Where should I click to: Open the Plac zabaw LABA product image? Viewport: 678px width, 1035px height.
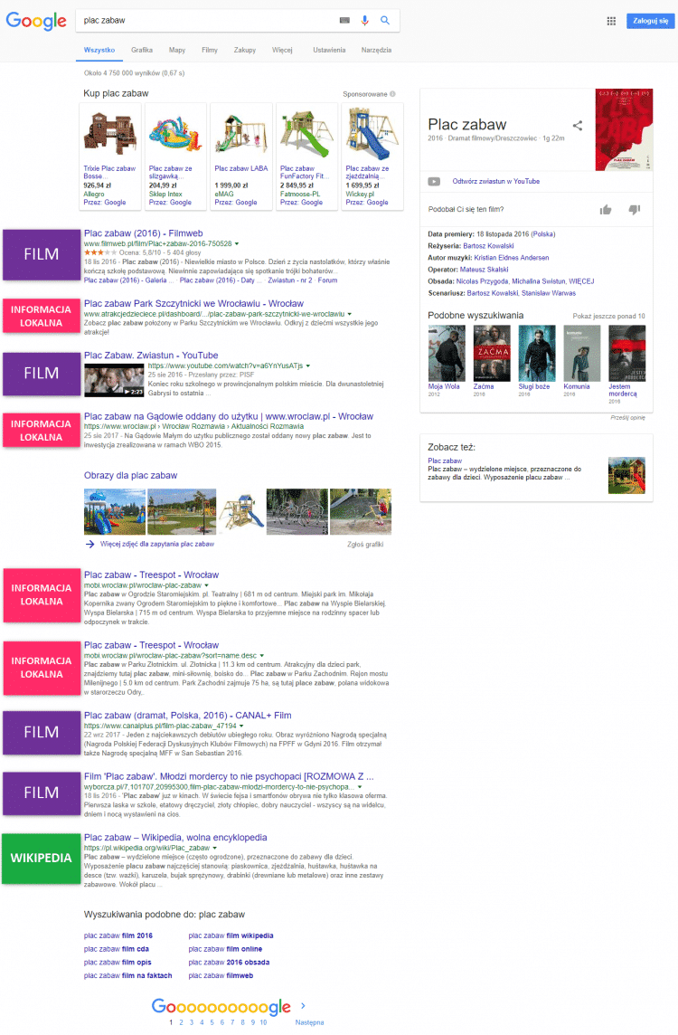pos(241,134)
